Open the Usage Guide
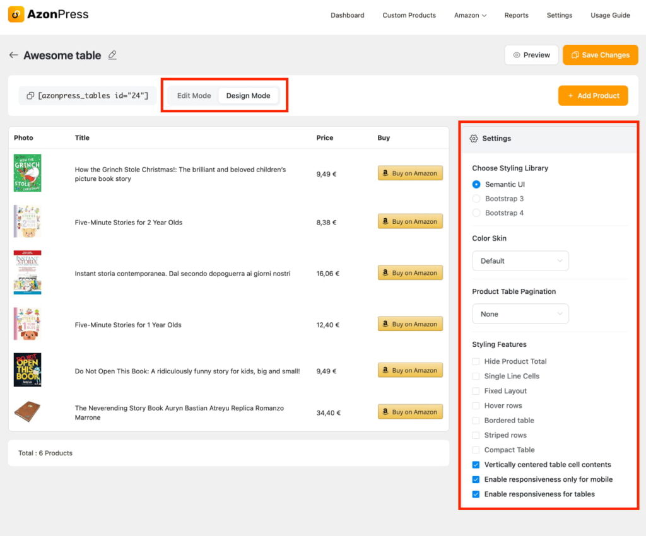The image size is (646, 536). (610, 15)
